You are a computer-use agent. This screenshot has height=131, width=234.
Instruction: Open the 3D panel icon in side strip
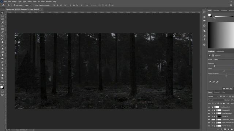coord(204,45)
